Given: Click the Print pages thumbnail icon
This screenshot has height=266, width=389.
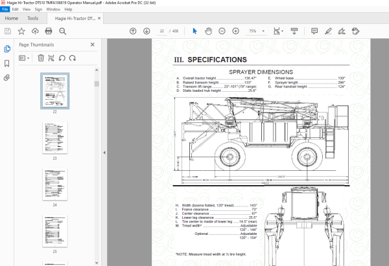Looking at the screenshot, I should point(51,58).
